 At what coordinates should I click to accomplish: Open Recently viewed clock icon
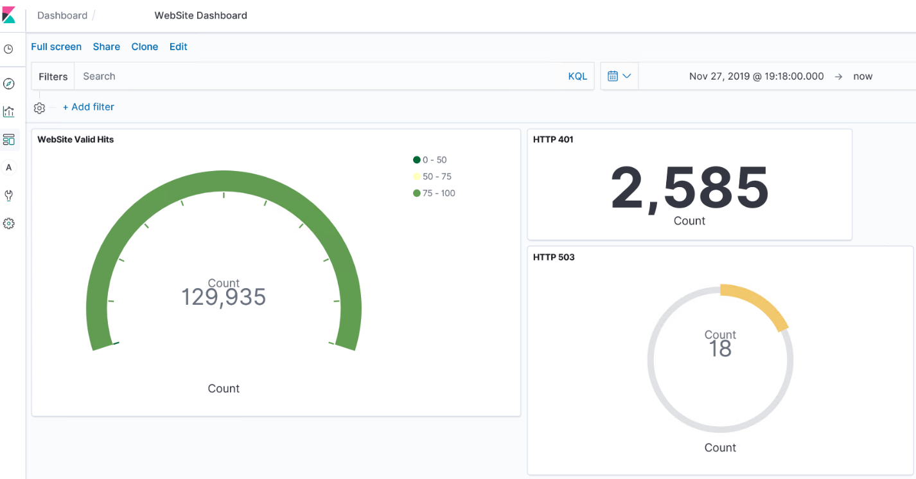(8, 49)
